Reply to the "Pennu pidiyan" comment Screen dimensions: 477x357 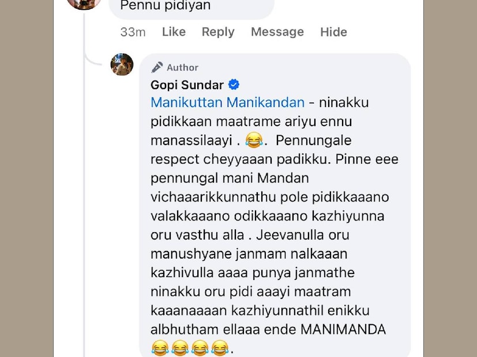point(218,32)
